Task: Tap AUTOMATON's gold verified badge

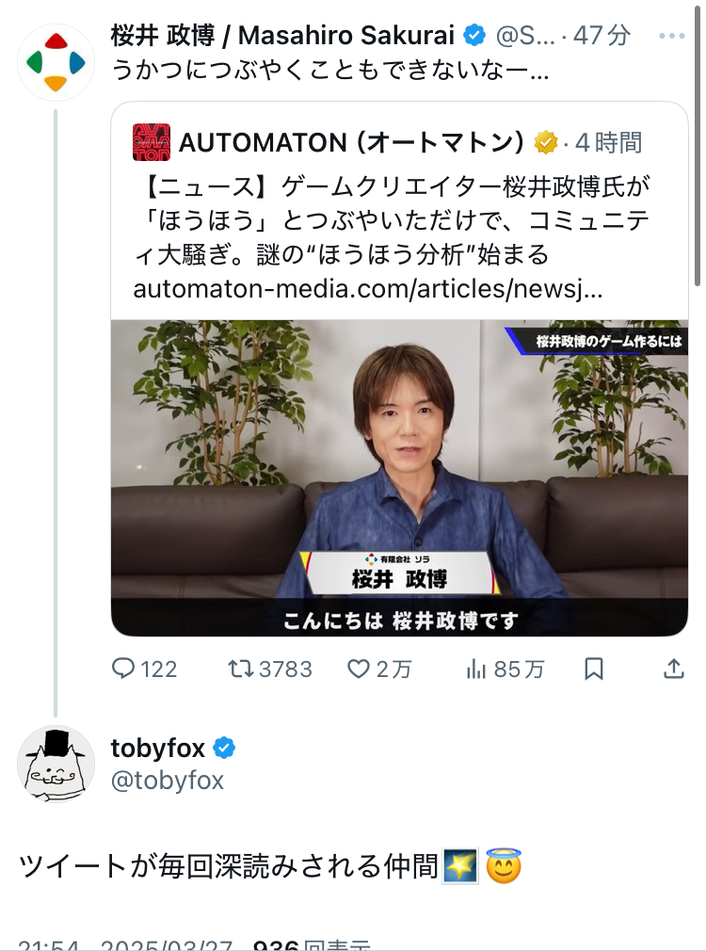Action: tap(546, 142)
